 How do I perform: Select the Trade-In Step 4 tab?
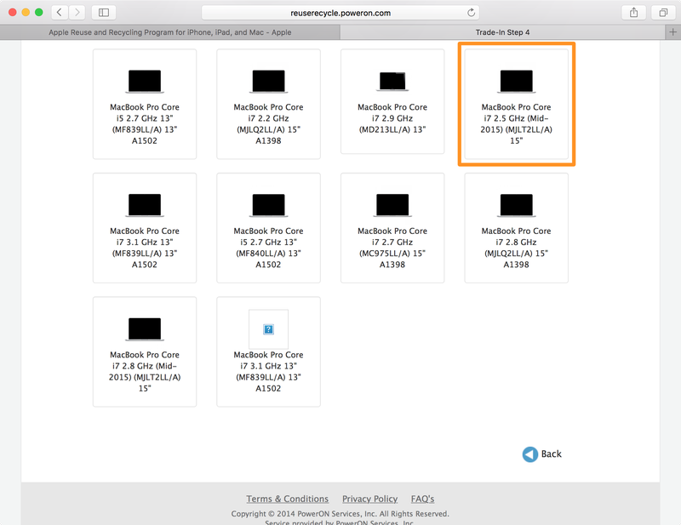pyautogui.click(x=502, y=32)
